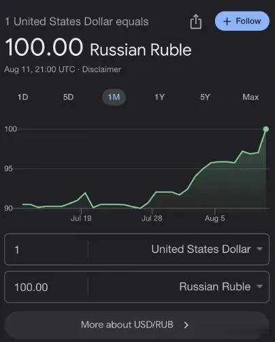
Task: Click the ruble amount field showing 100.00
Action: [x=46, y=287]
